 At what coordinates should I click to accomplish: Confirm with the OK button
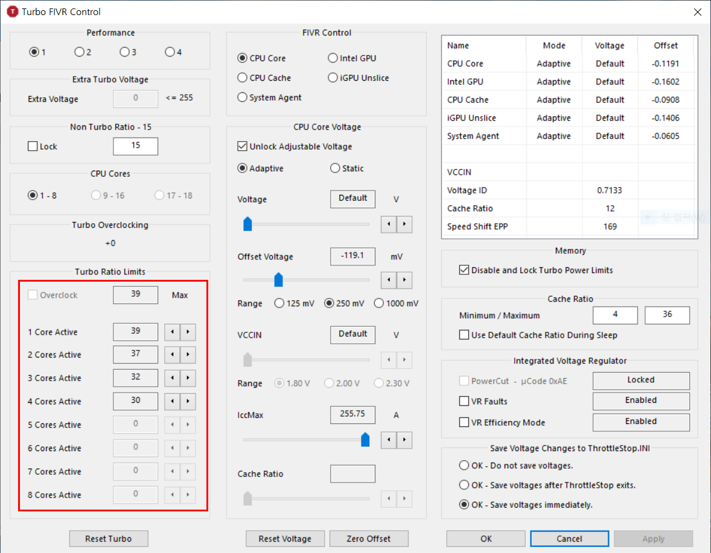486,539
